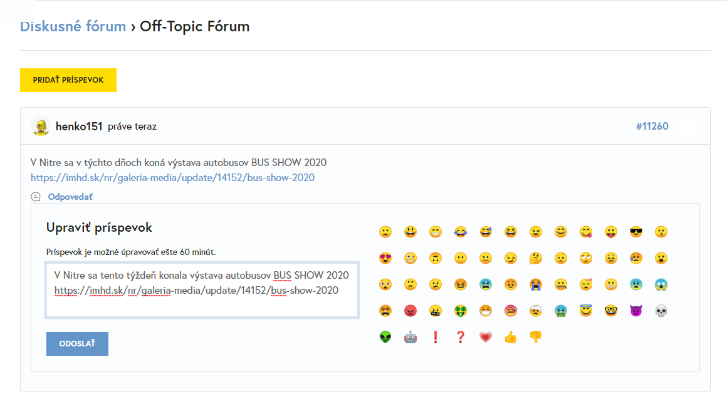Click the yellow Pridať príspevok button

tap(68, 80)
